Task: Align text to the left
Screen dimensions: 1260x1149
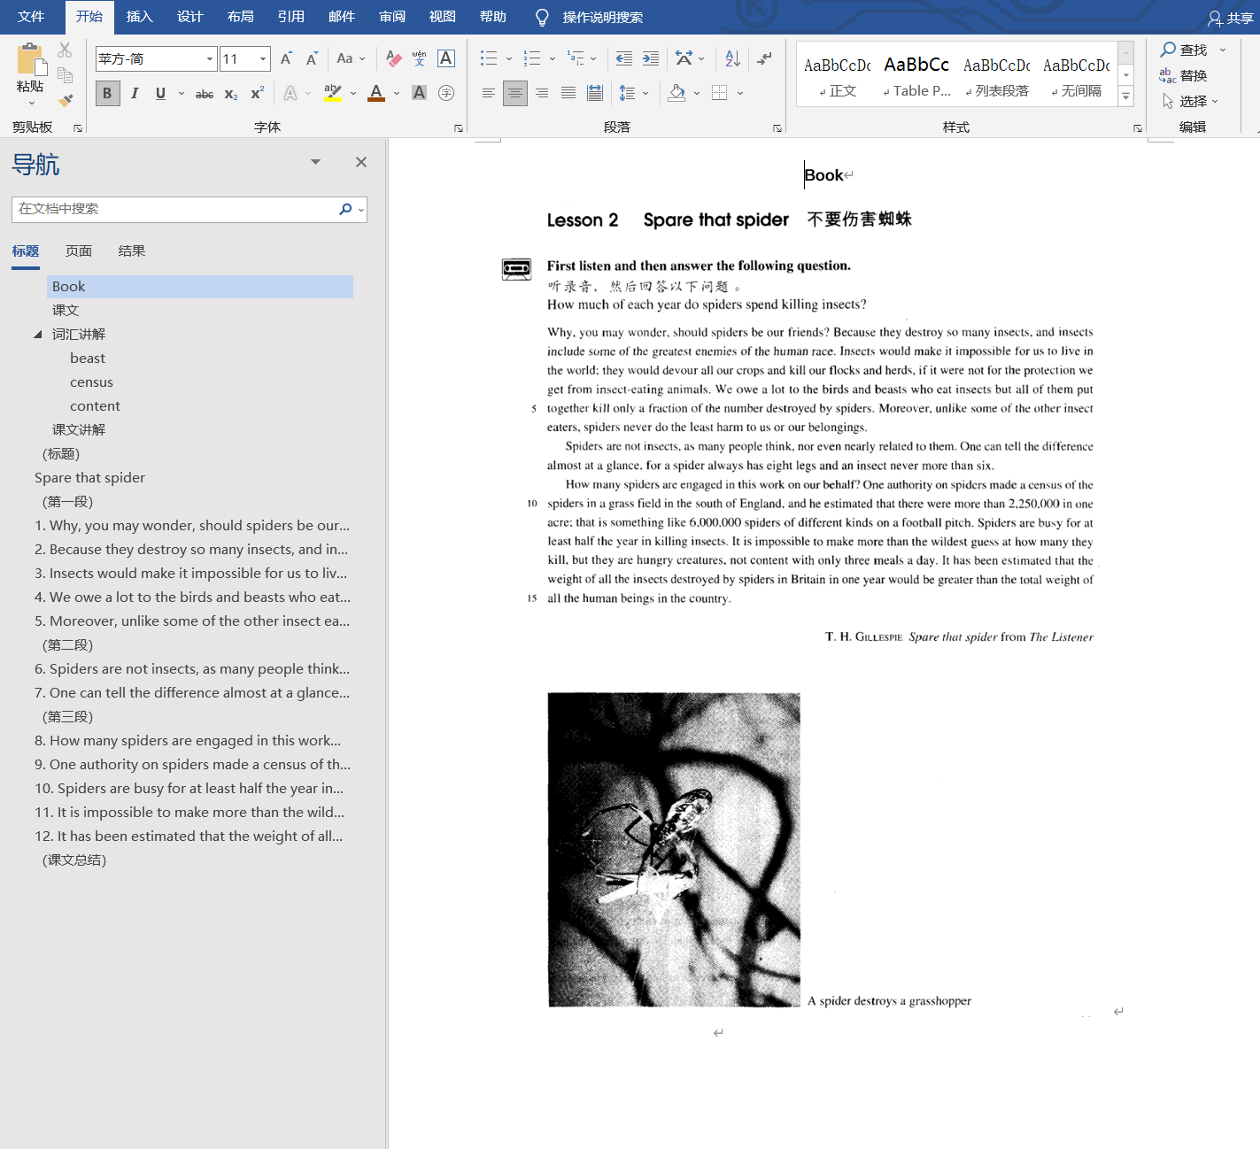Action: click(489, 93)
